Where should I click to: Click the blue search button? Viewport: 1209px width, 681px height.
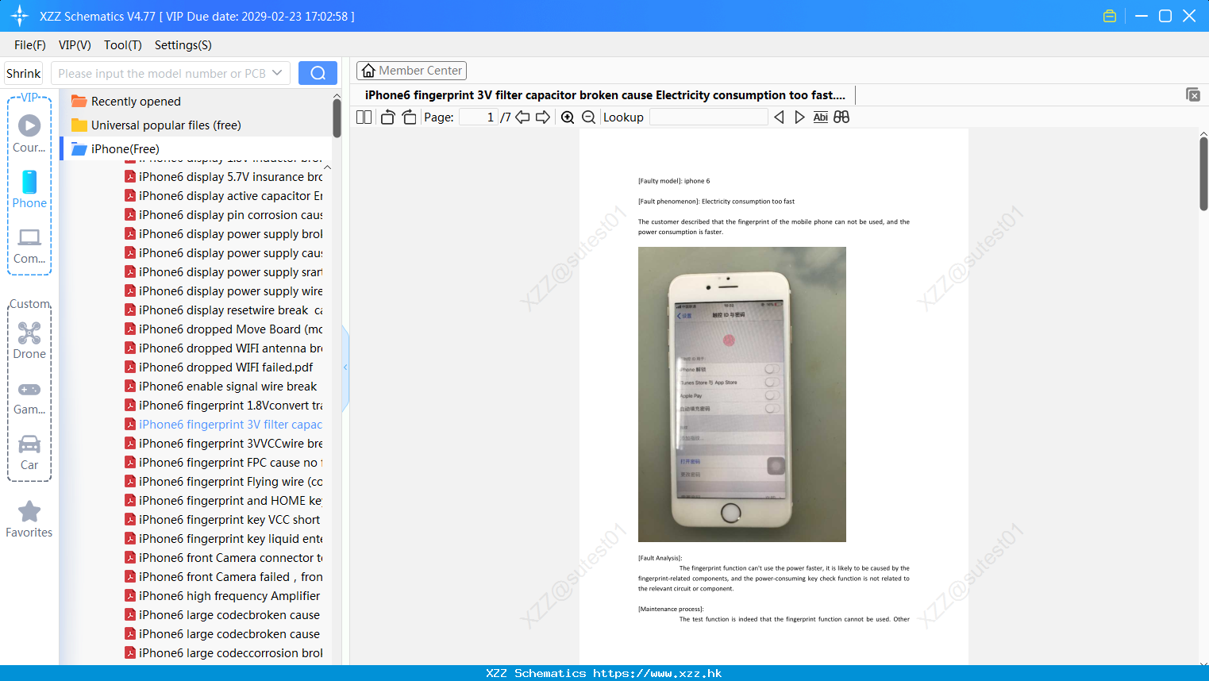pos(318,73)
